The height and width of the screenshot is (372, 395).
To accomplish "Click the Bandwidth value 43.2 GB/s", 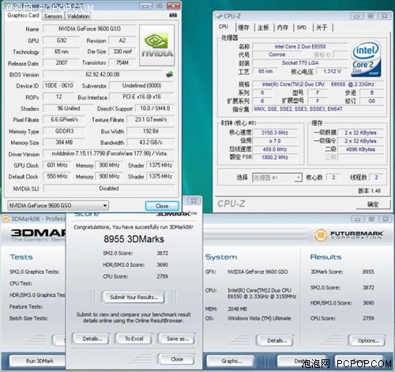I will [x=151, y=142].
